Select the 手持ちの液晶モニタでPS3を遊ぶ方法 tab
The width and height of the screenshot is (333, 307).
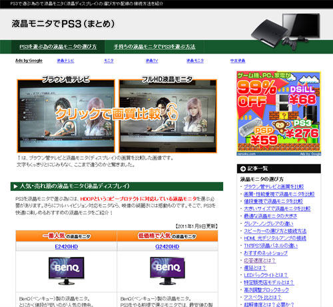pyautogui.click(x=155, y=47)
